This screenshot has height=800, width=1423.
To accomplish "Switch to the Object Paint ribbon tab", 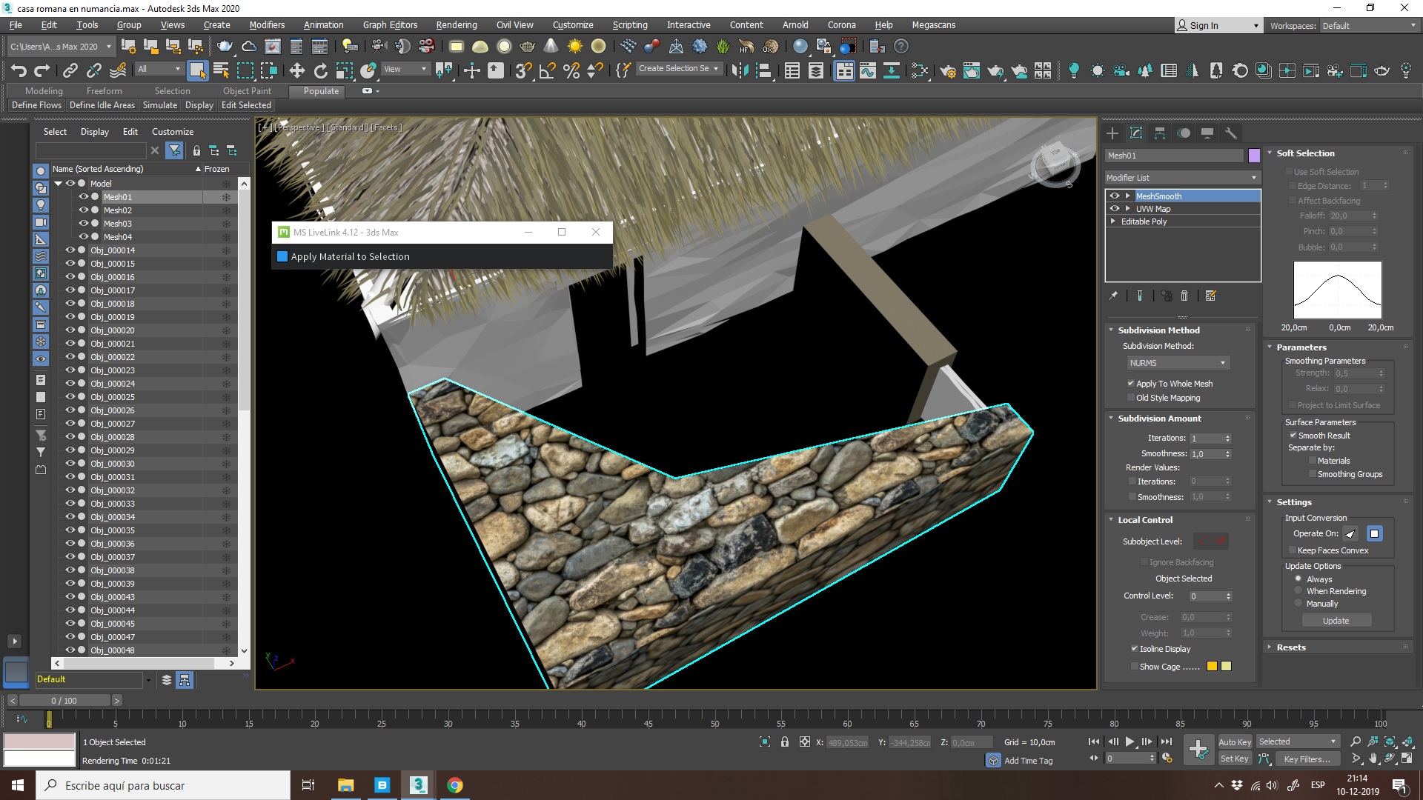I will tap(247, 91).
